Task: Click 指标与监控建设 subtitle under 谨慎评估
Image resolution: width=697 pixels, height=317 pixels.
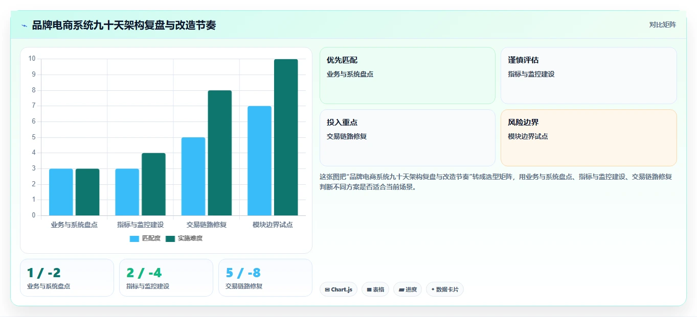Action: [x=531, y=74]
